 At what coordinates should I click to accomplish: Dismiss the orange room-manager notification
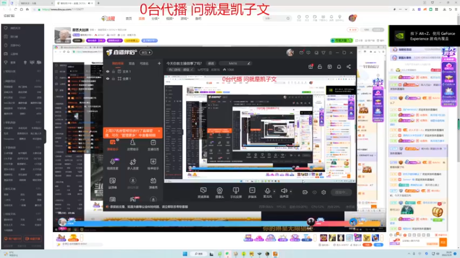pos(159,131)
